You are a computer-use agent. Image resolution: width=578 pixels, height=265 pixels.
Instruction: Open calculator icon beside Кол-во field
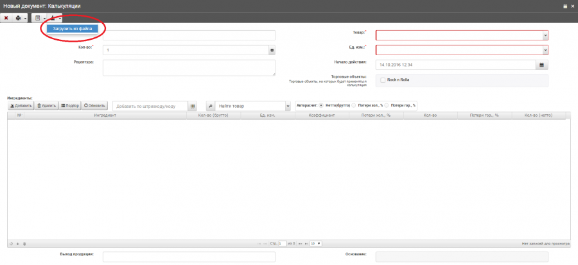point(272,49)
